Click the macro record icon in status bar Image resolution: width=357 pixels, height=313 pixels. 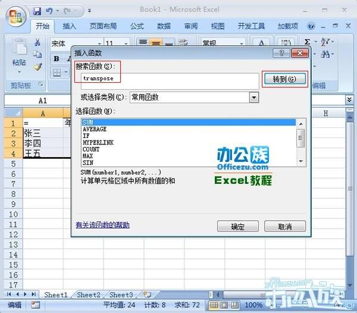pyautogui.click(x=35, y=305)
